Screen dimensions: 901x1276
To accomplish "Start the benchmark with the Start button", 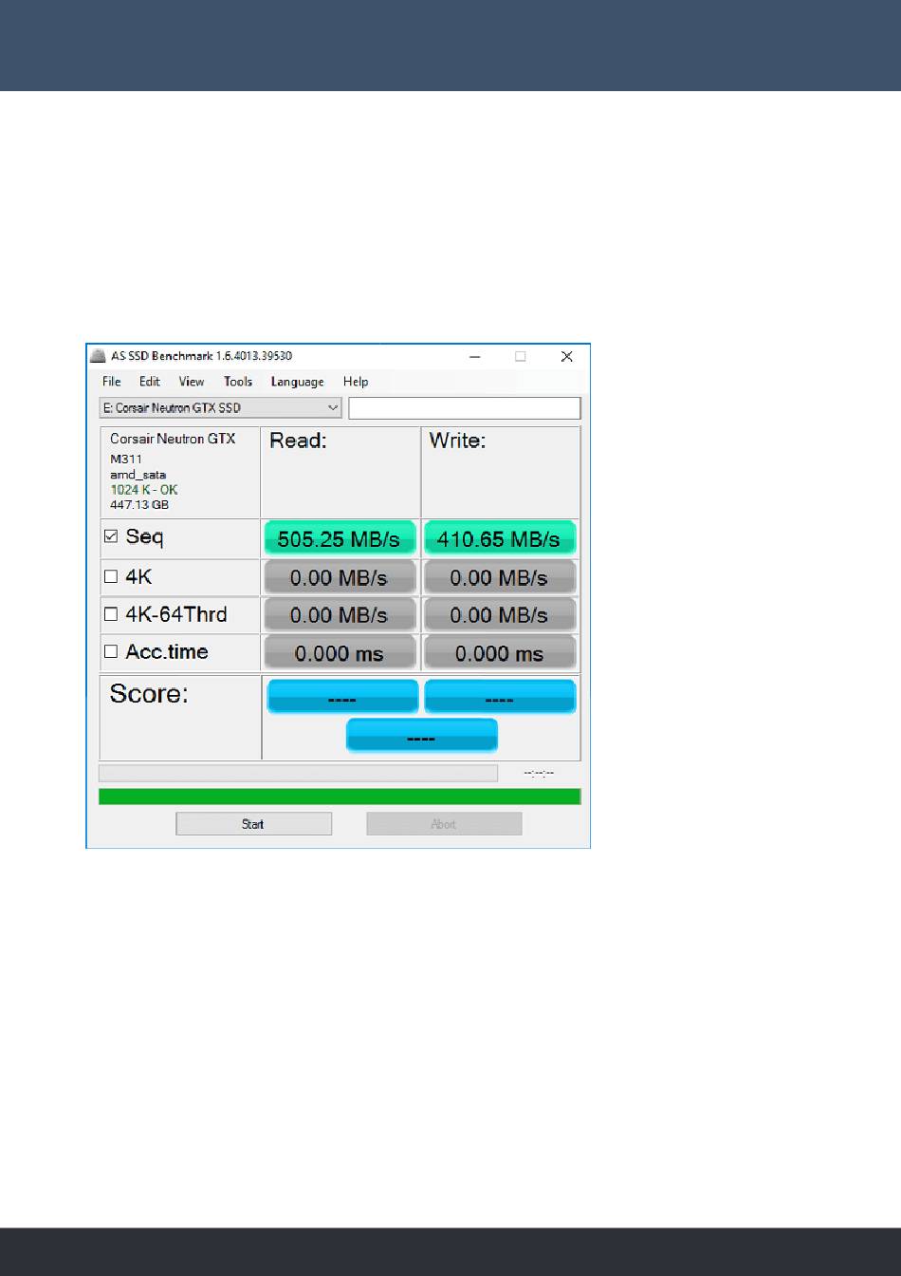I will click(253, 824).
